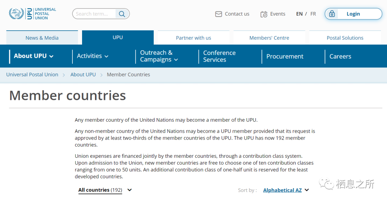Viewport: 387px width, 201px height.
Task: Change the Alphabetical AZ sort order
Action: click(x=286, y=190)
